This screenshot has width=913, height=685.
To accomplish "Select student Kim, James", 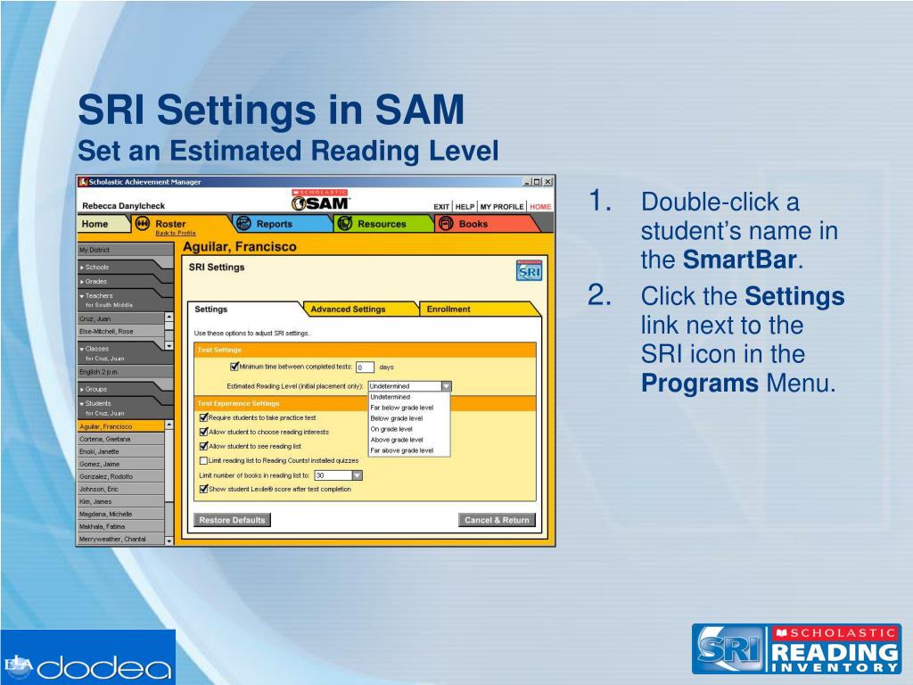I will click(120, 501).
